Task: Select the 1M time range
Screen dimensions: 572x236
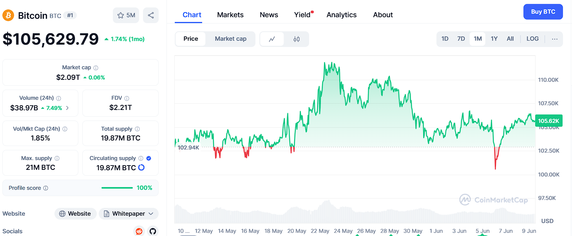Action: coord(478,39)
